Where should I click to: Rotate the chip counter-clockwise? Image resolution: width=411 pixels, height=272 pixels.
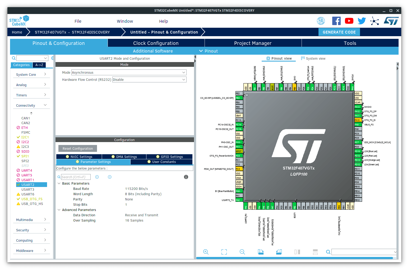point(279,252)
